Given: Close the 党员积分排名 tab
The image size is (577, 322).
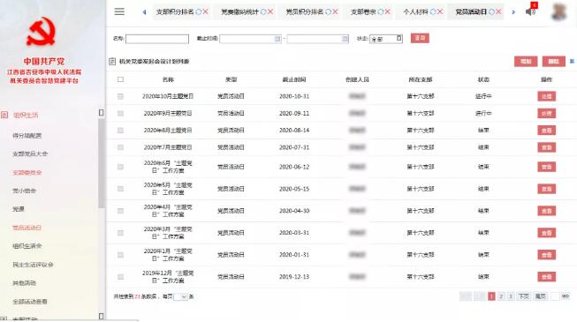Looking at the screenshot, I should (x=335, y=11).
